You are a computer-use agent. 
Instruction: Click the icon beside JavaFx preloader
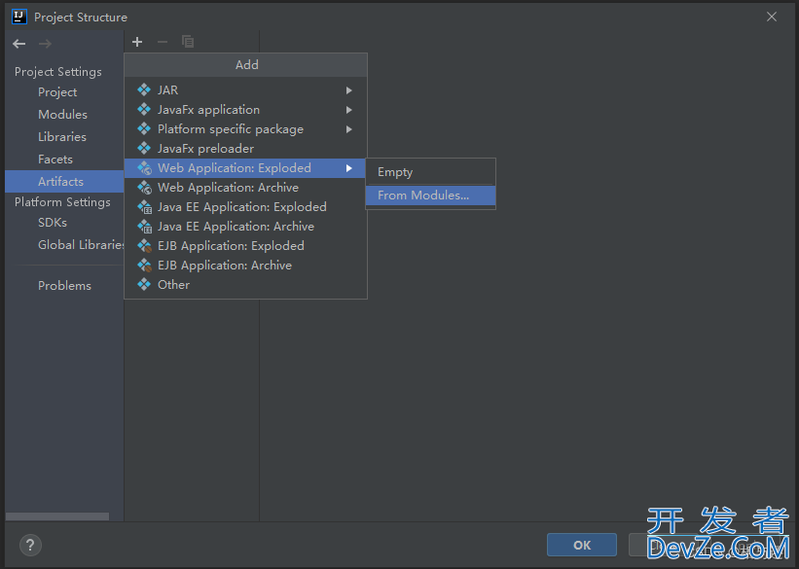[144, 148]
